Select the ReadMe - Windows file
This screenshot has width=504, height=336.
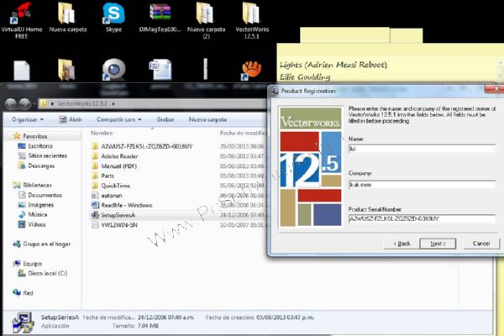point(122,205)
